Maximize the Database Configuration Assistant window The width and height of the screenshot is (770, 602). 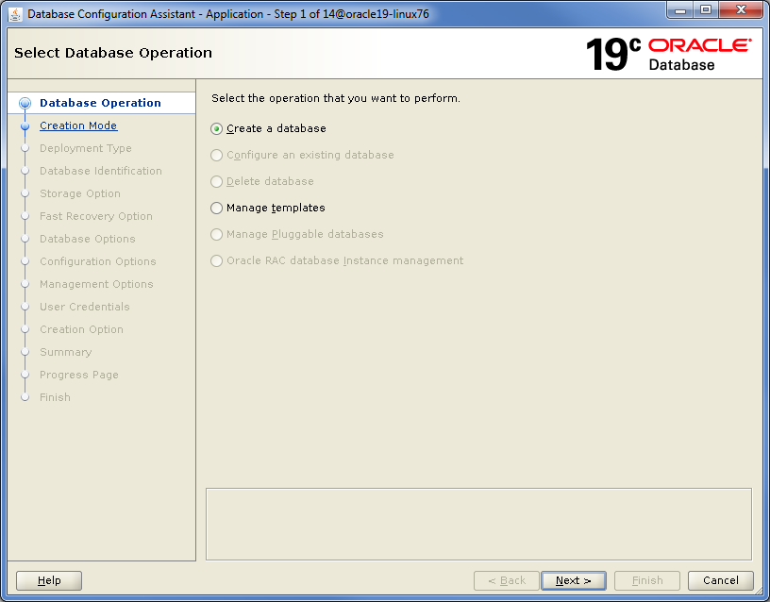tap(705, 12)
